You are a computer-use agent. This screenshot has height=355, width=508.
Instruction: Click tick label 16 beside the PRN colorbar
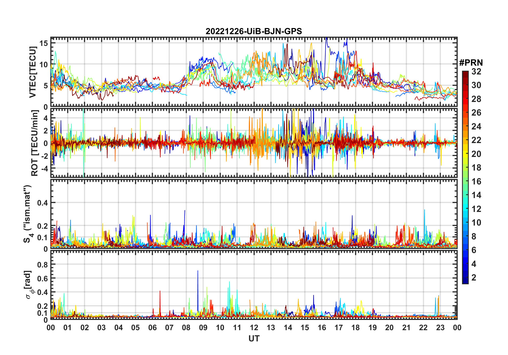pyautogui.click(x=476, y=181)
